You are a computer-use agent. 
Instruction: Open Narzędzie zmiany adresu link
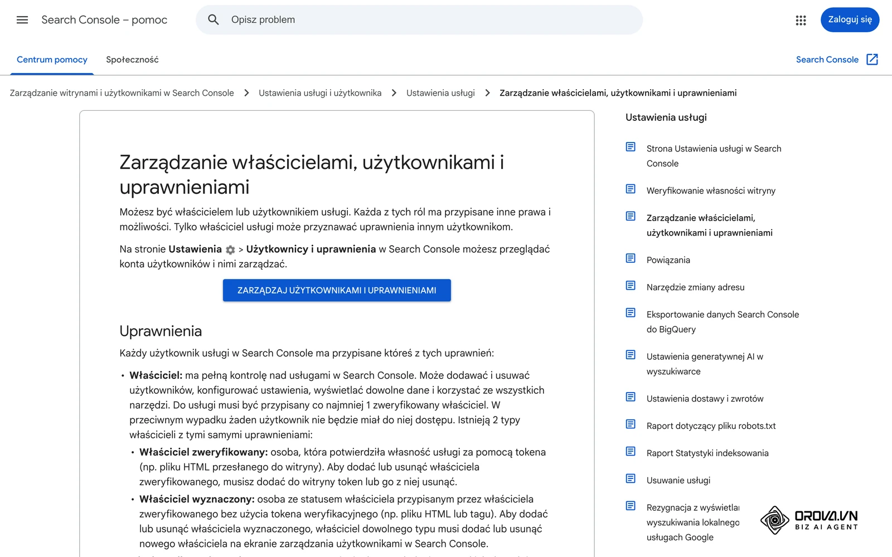pos(695,287)
